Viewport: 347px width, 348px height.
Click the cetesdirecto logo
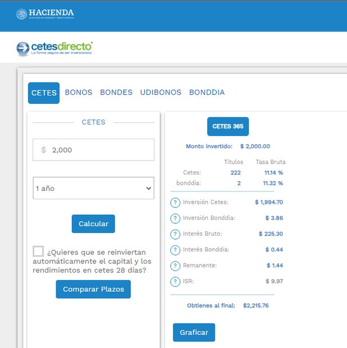54,48
